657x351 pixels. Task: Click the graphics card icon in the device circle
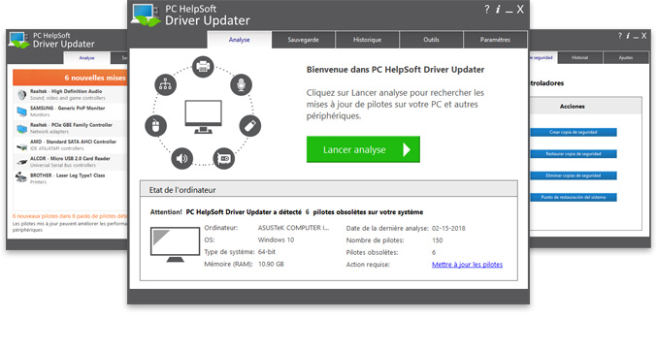click(x=224, y=158)
